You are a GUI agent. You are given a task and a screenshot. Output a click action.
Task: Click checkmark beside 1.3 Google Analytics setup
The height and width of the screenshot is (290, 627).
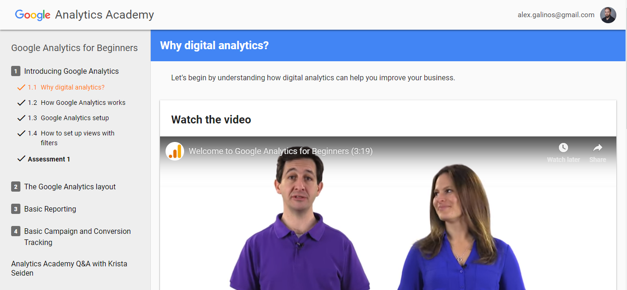[21, 118]
